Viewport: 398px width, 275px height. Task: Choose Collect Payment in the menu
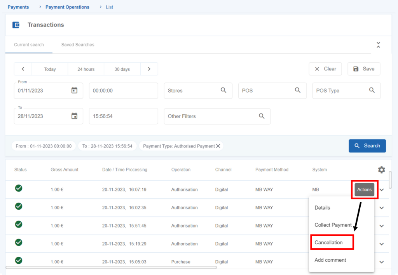click(x=333, y=225)
